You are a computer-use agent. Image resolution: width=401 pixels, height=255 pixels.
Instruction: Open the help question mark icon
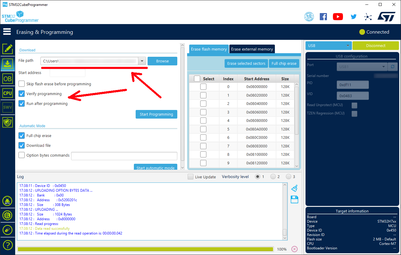point(7,245)
